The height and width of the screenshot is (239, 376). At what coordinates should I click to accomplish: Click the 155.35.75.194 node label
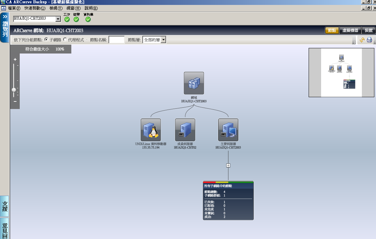point(151,147)
